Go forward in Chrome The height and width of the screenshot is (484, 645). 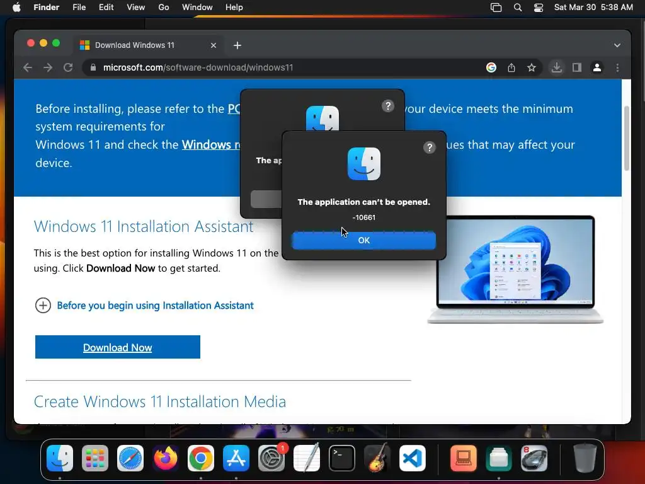pyautogui.click(x=48, y=67)
